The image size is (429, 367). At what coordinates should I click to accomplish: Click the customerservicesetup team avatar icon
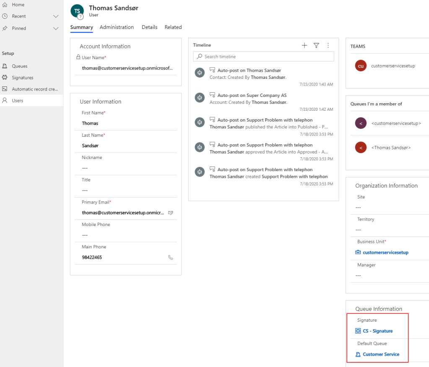pos(361,66)
